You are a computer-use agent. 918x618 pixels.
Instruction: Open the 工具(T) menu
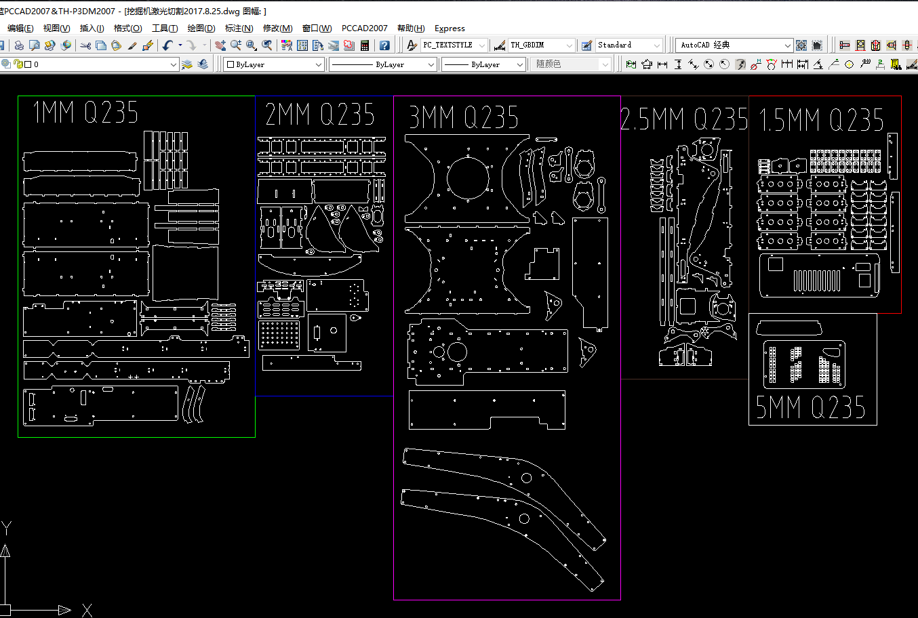pos(165,28)
